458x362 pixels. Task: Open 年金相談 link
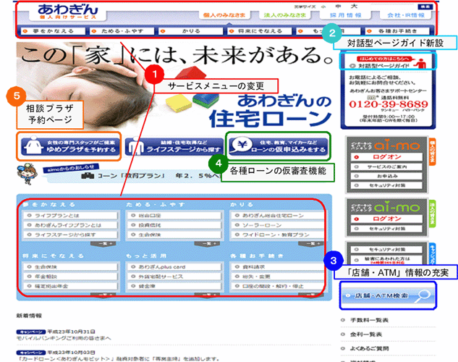click(71, 277)
